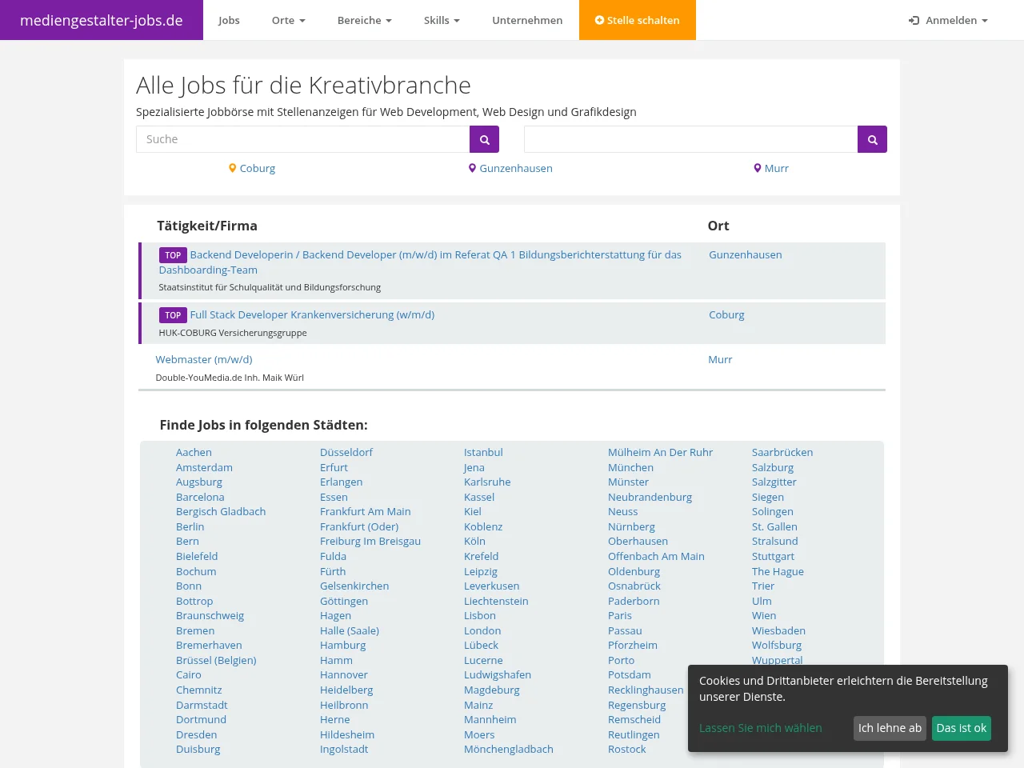Open the Unternehmen menu item

click(527, 20)
